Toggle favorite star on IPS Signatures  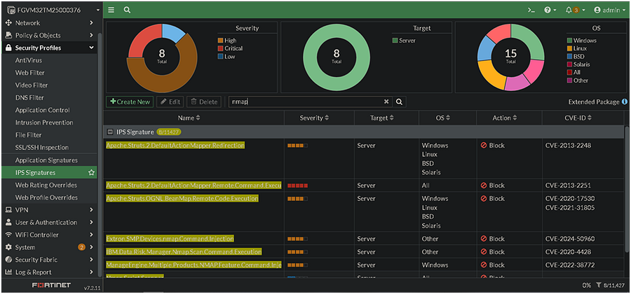click(x=91, y=172)
